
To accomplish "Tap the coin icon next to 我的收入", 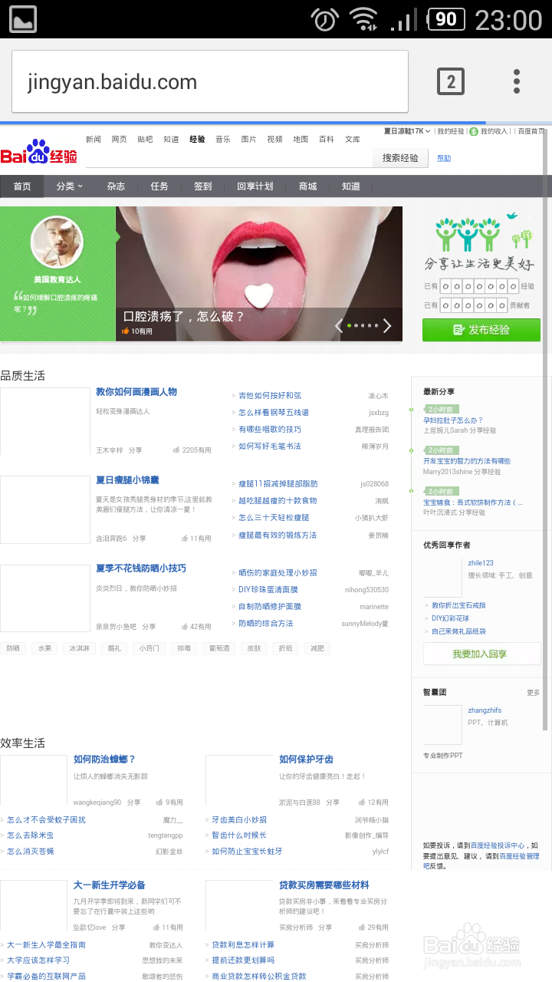I will (x=473, y=131).
